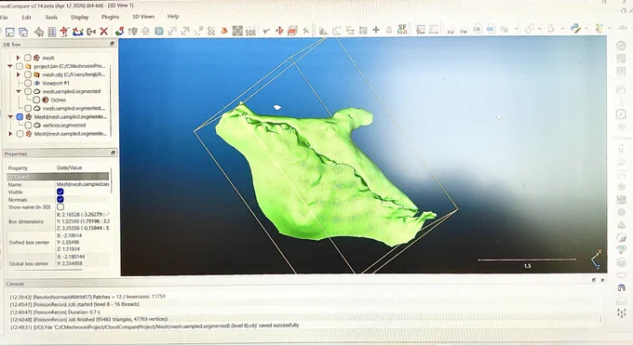Image resolution: width=633 pixels, height=346 pixels.
Task: Click the Merge entities icon
Action: tap(91, 32)
